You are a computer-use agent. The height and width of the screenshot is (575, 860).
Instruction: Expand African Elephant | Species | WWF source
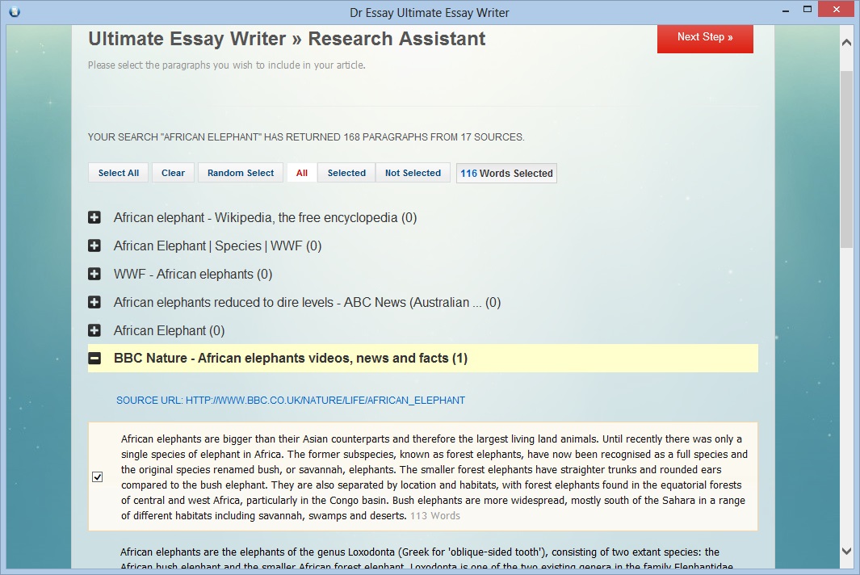(x=94, y=246)
